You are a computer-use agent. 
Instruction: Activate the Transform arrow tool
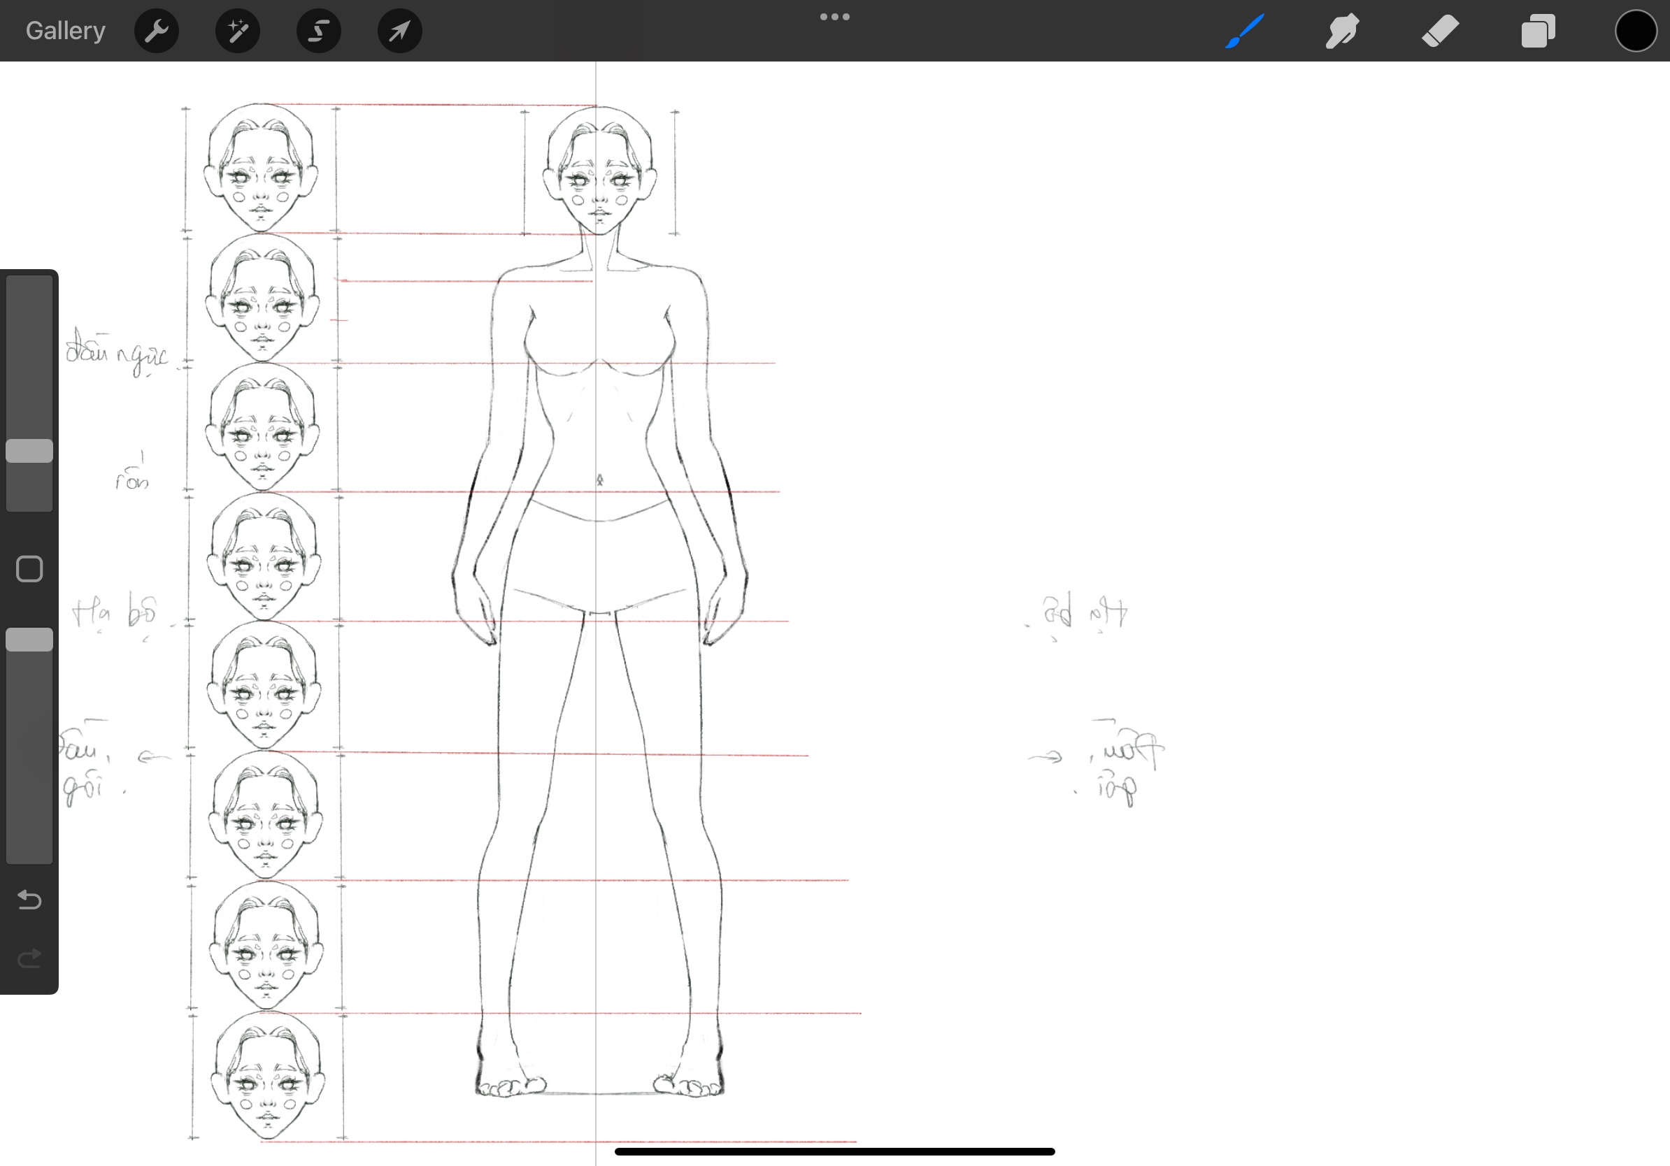(x=399, y=31)
